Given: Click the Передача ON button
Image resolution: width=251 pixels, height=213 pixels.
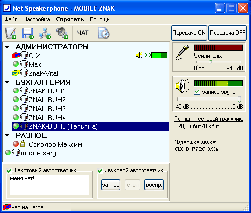Looking at the screenshot, I should [189, 33].
